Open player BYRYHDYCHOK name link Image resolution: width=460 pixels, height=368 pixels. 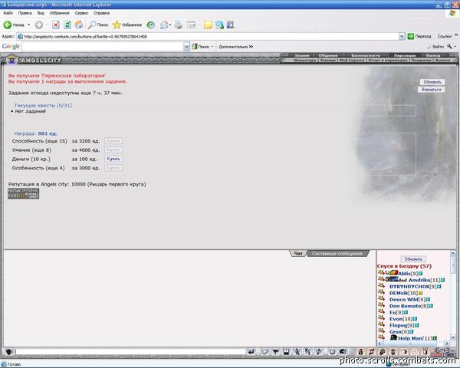tap(409, 287)
